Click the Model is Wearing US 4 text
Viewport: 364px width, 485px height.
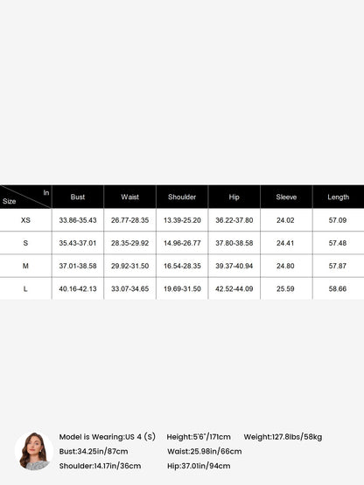click(x=107, y=437)
